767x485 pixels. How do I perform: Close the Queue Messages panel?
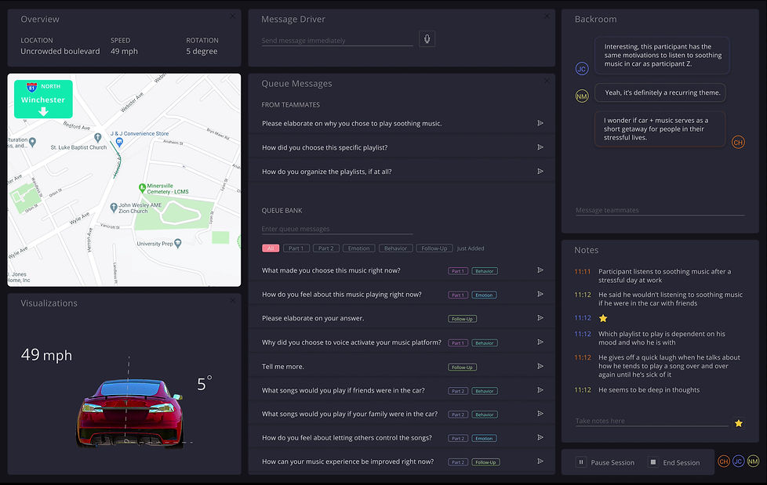click(547, 81)
